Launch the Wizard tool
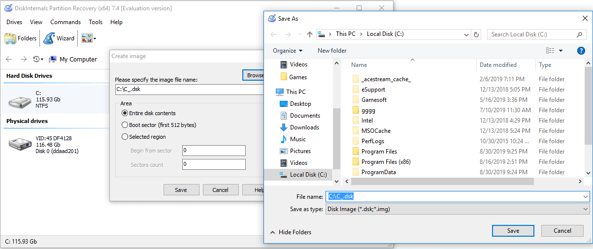 tap(59, 38)
